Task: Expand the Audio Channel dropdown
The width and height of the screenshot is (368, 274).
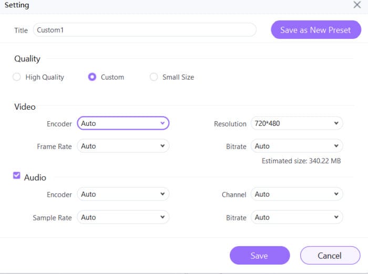Action: (297, 194)
